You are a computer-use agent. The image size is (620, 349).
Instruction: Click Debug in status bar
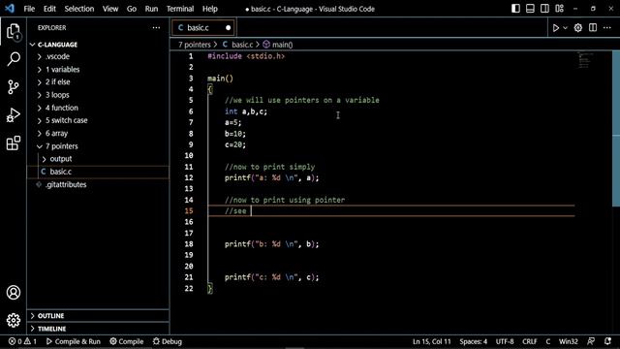[168, 341]
